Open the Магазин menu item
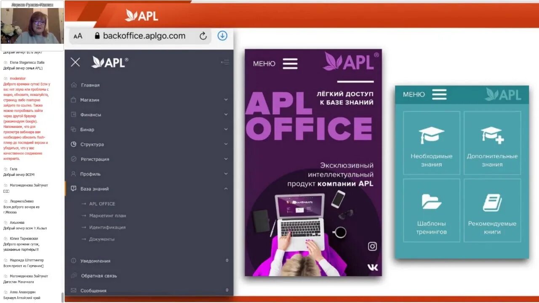The width and height of the screenshot is (539, 303). tap(90, 100)
